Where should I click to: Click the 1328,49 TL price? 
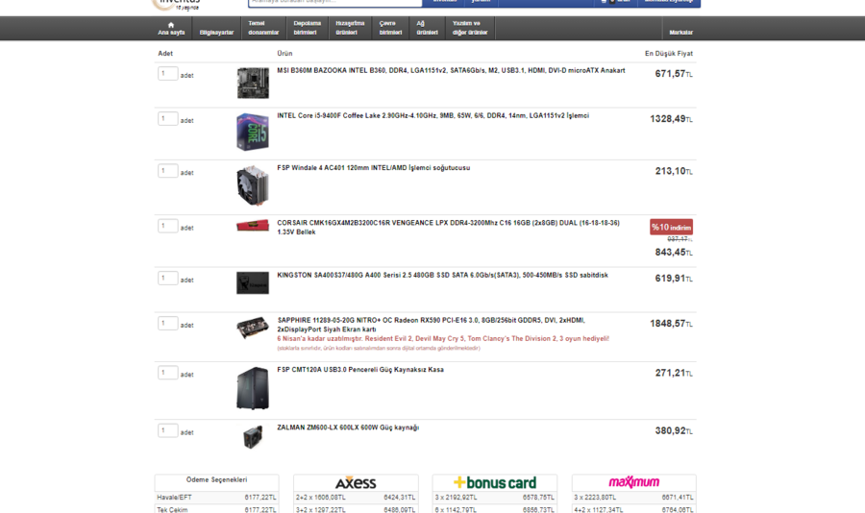coord(671,119)
